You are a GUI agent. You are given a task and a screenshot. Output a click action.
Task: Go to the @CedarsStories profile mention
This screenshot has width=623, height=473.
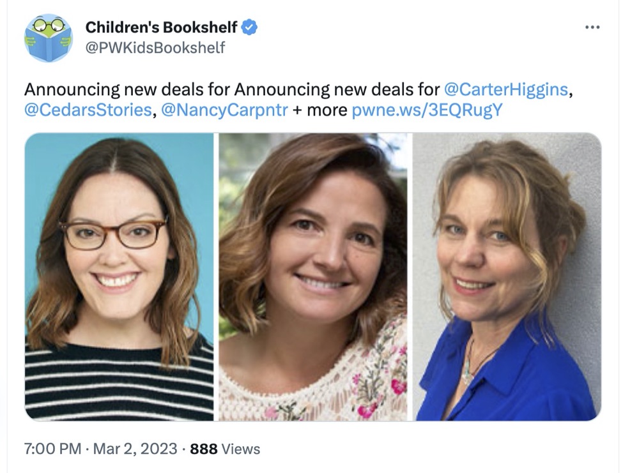(88, 110)
